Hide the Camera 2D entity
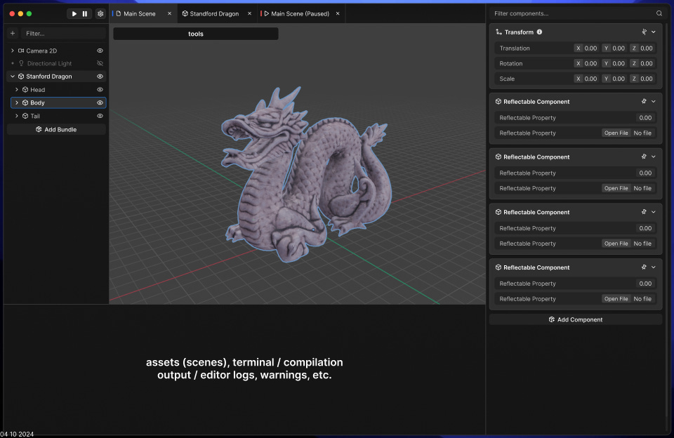Viewport: 674px width, 438px height. (x=100, y=51)
